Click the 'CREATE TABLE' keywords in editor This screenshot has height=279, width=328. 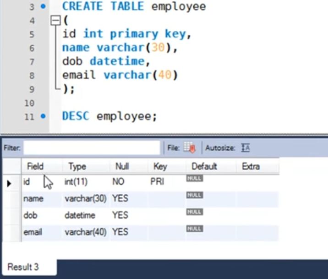103,6
